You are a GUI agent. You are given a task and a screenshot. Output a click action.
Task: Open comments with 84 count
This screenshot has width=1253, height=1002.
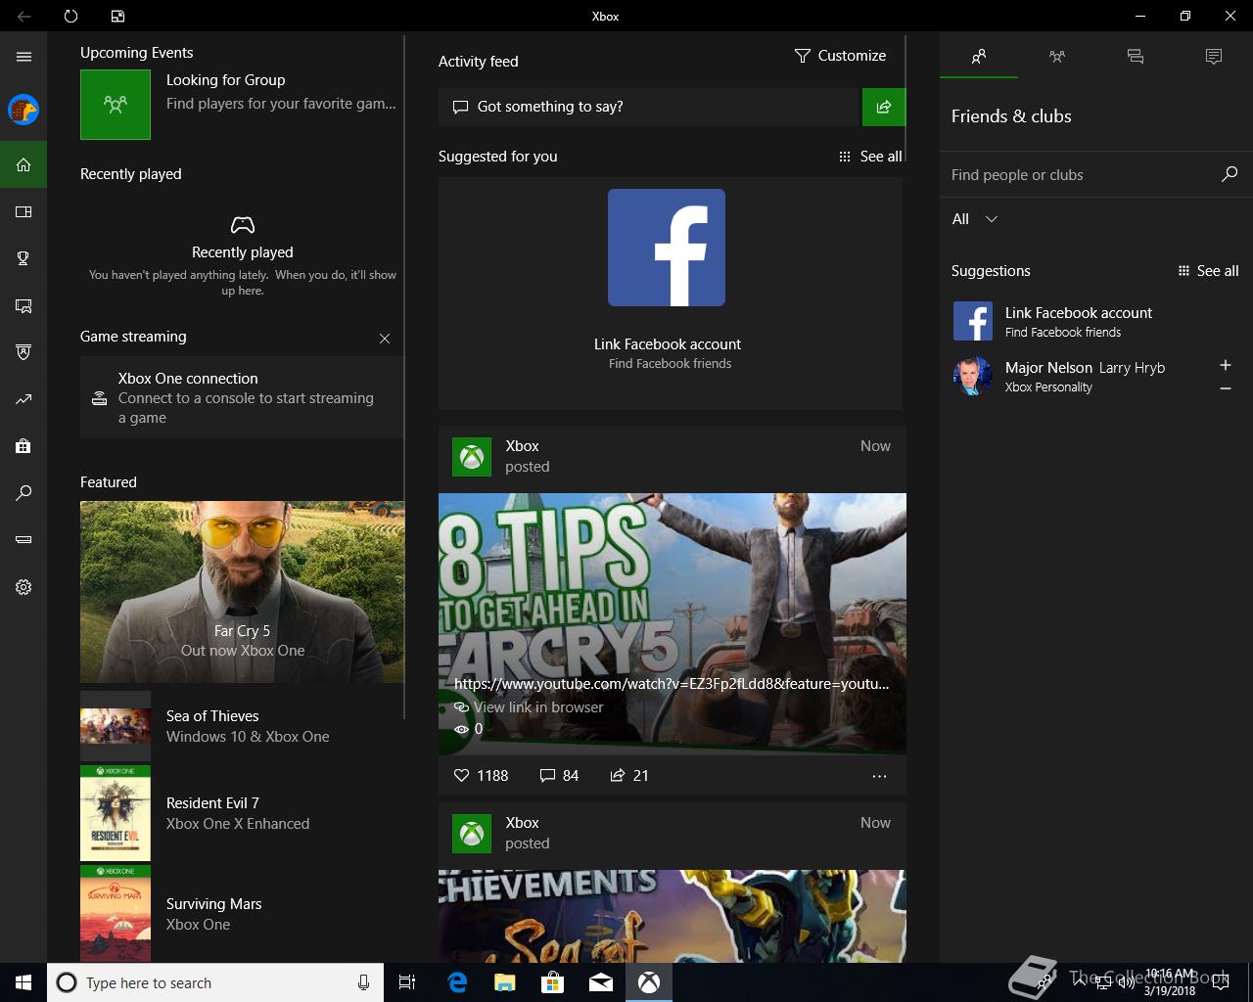(x=559, y=775)
